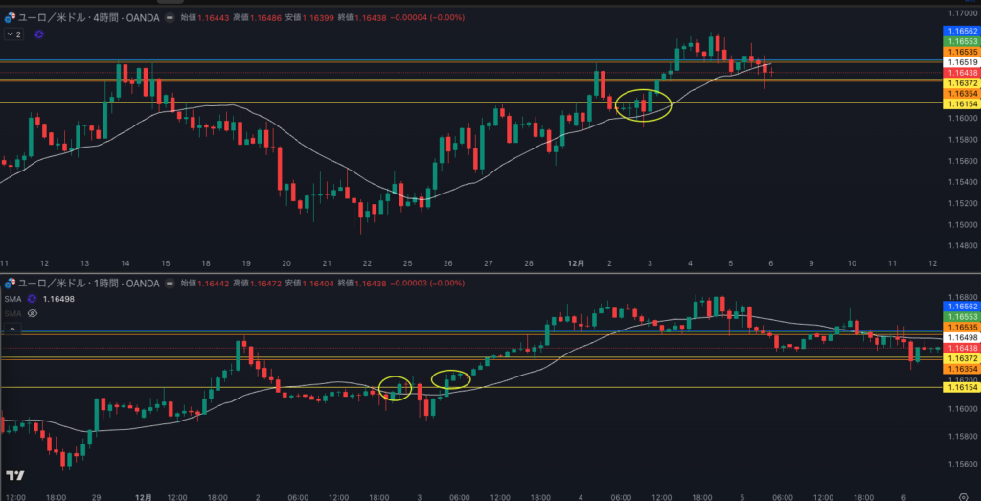Click the red 1.16438 current price label
The height and width of the screenshot is (501, 981).
962,73
